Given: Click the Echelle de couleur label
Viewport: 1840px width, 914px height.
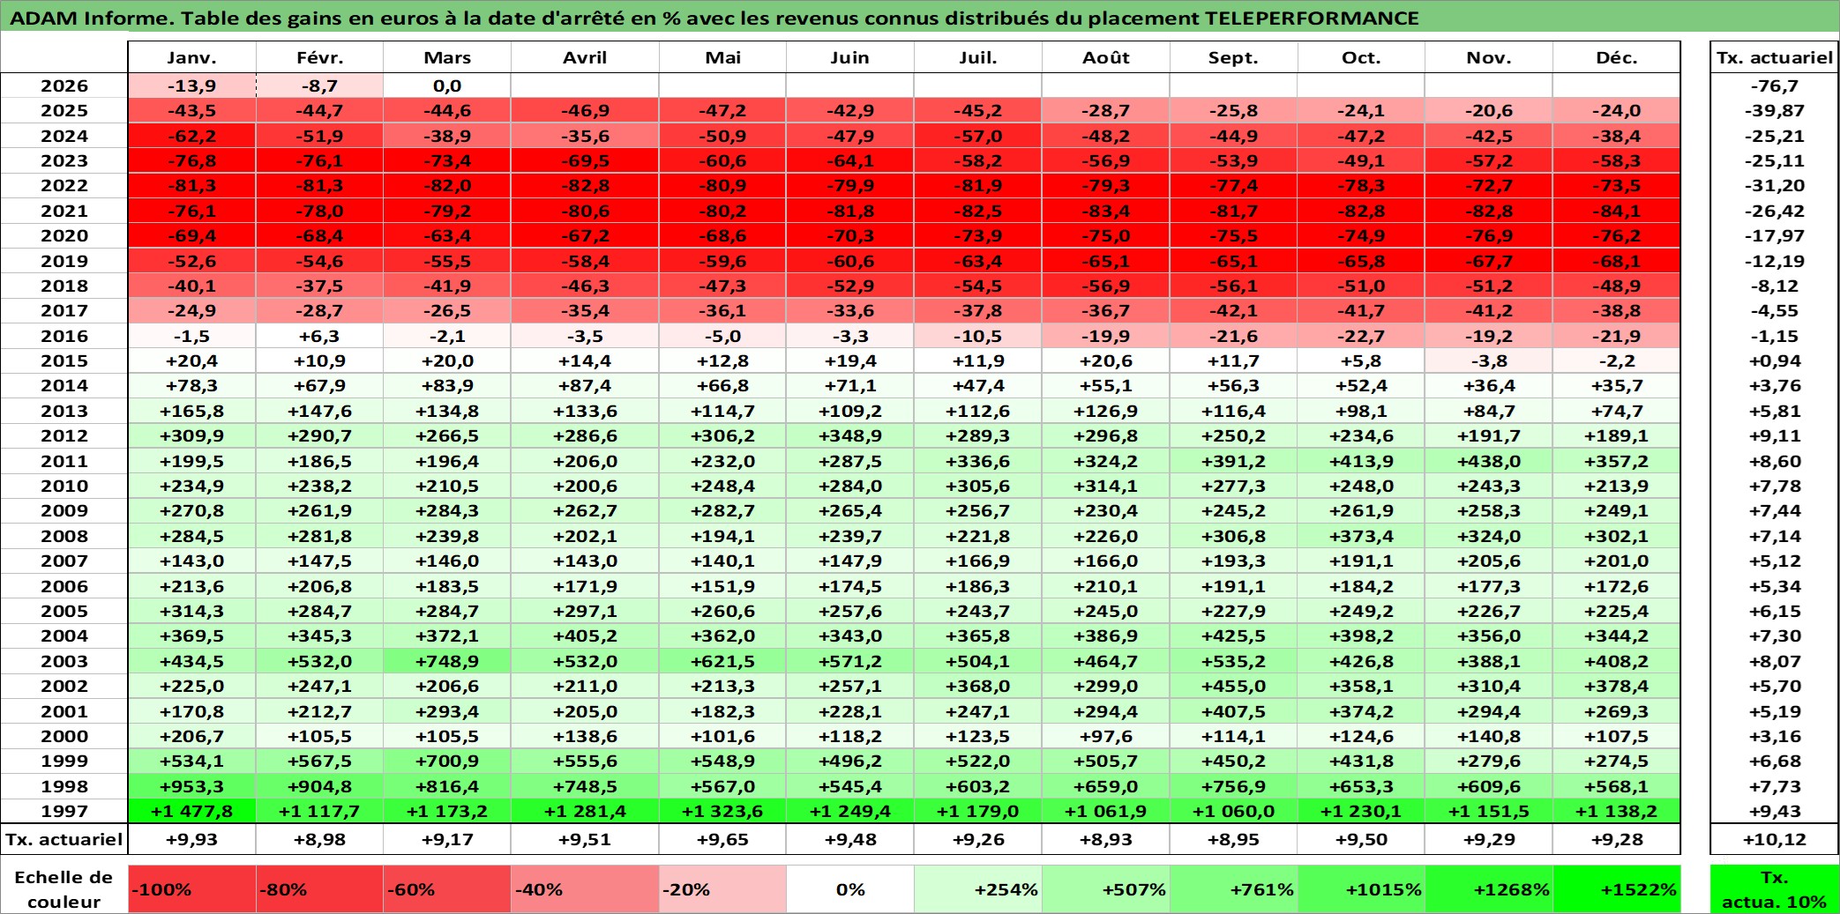Looking at the screenshot, I should tap(64, 888).
